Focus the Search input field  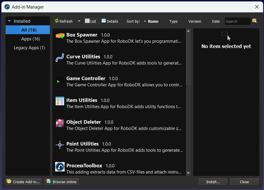tap(237, 21)
